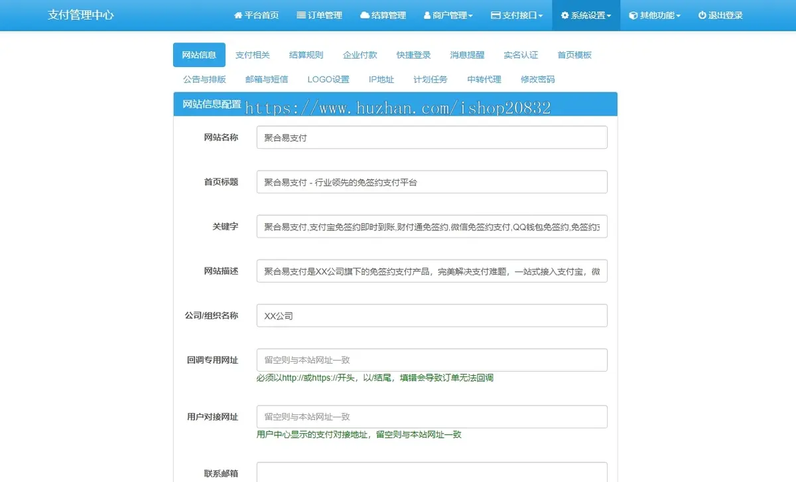Click the 用户对接网址 field label
The height and width of the screenshot is (482, 796).
(x=212, y=417)
